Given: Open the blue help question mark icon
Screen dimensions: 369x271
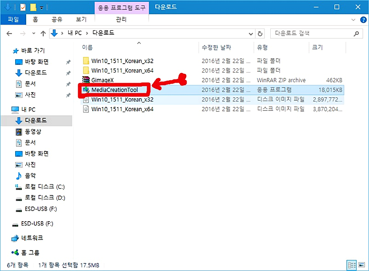Looking at the screenshot, I should tap(363, 20).
